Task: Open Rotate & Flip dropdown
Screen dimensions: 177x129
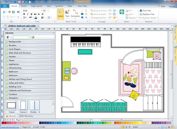Action: pyautogui.click(x=106, y=18)
